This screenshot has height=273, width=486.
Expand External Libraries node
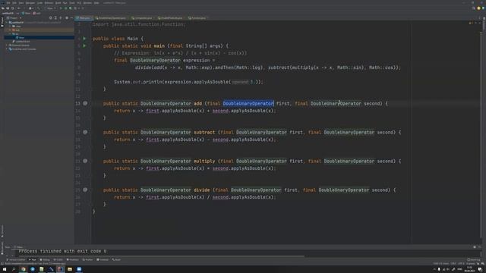click(x=7, y=45)
